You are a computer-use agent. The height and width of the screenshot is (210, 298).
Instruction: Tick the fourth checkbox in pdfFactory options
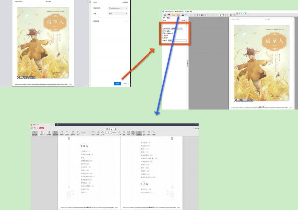163,36
